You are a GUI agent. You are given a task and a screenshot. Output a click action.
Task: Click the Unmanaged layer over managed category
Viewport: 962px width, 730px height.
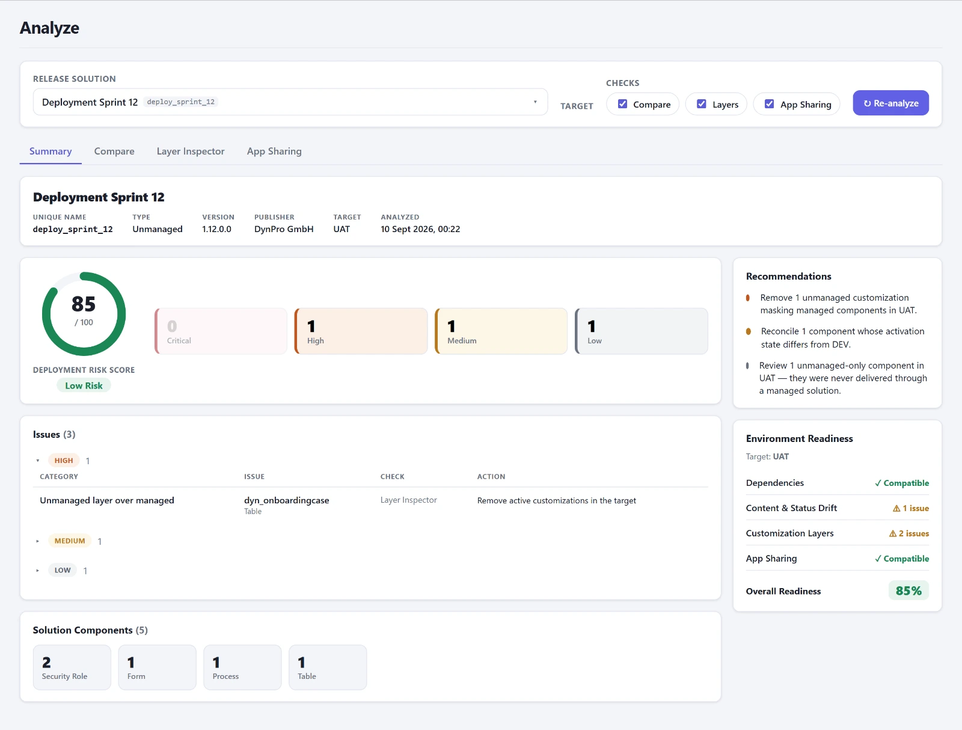pyautogui.click(x=107, y=500)
